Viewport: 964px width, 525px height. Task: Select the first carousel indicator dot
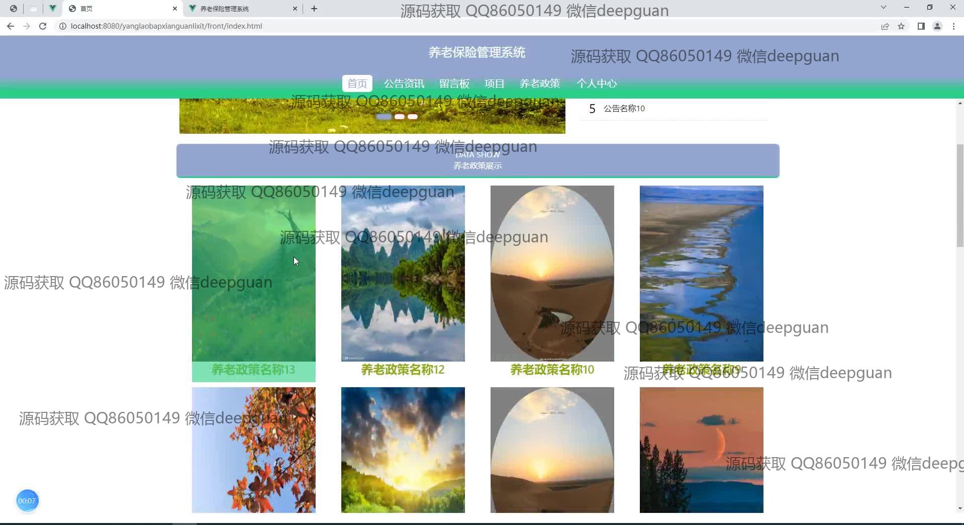click(x=384, y=117)
